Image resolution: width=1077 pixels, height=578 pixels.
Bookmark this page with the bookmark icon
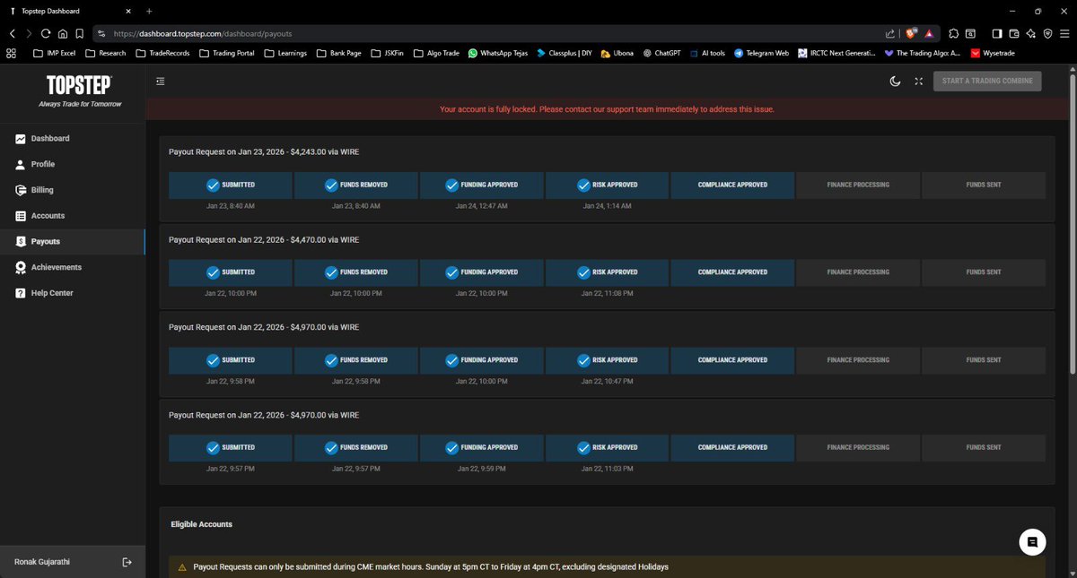(x=79, y=33)
